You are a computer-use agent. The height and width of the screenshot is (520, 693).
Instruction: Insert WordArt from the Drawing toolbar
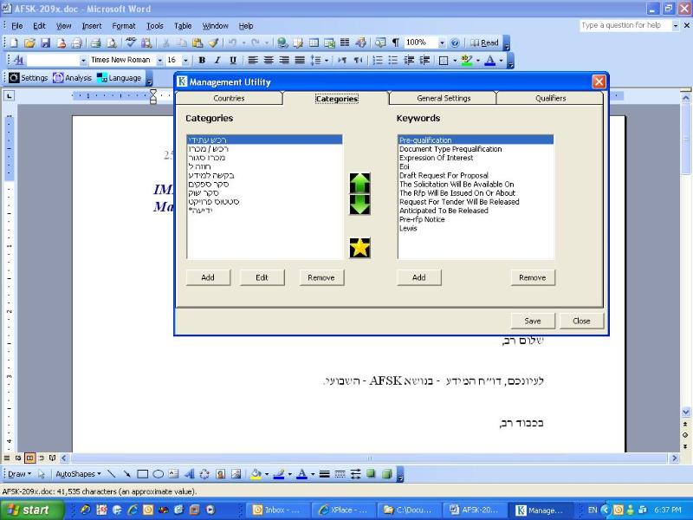(x=189, y=474)
